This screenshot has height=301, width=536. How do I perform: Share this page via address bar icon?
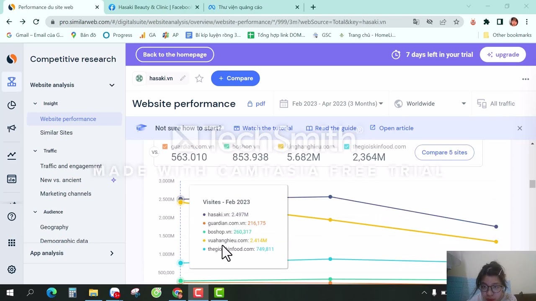[x=443, y=22]
